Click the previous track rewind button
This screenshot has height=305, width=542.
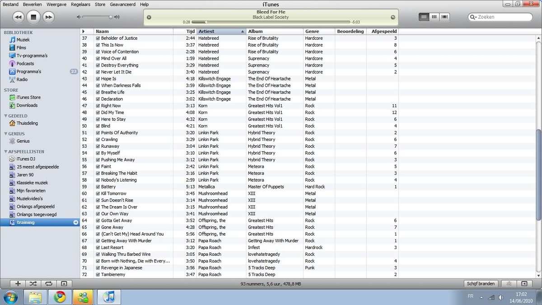[x=18, y=17]
